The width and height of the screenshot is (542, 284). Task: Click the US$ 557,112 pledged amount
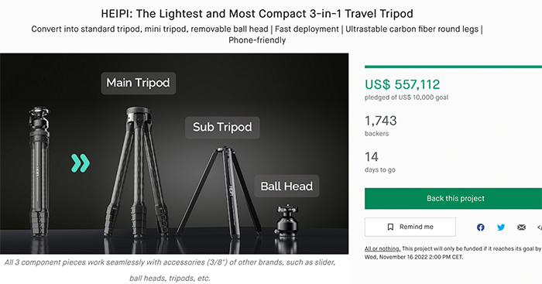(x=403, y=84)
